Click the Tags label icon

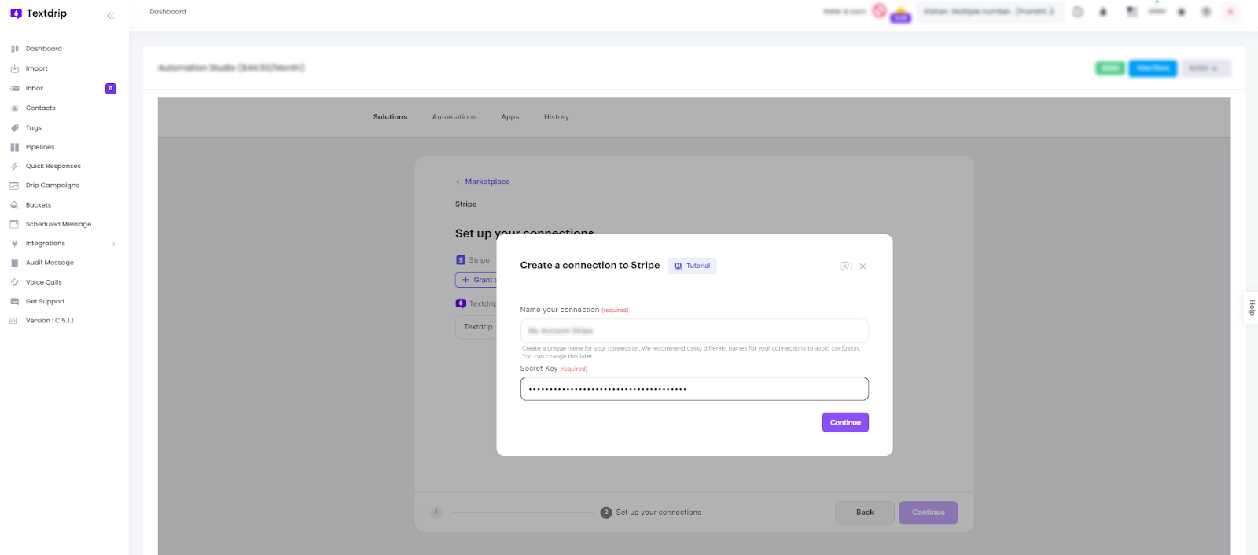tap(14, 128)
